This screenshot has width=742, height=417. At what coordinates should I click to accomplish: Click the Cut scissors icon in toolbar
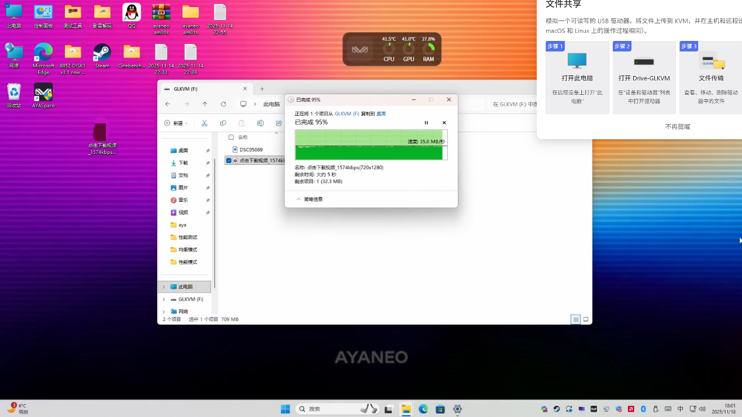click(204, 123)
